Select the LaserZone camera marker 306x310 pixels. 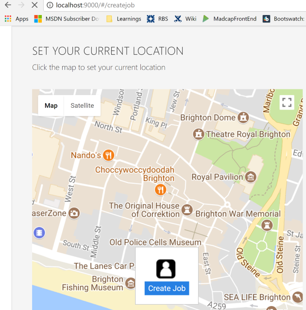[x=74, y=213]
